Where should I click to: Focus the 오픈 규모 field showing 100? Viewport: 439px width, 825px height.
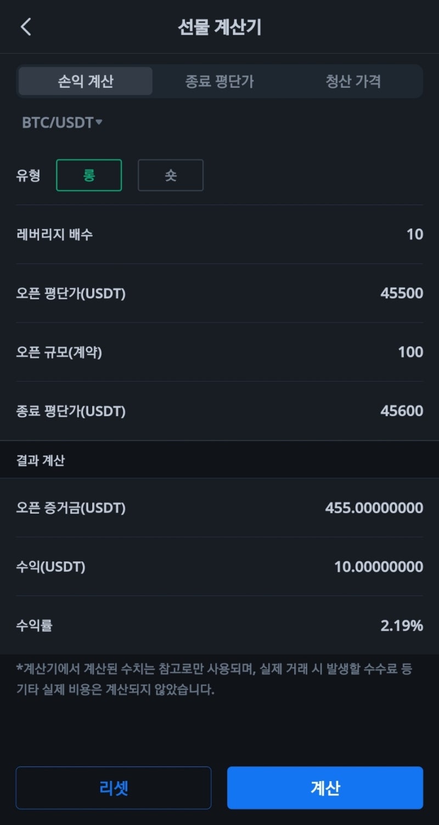(410, 352)
